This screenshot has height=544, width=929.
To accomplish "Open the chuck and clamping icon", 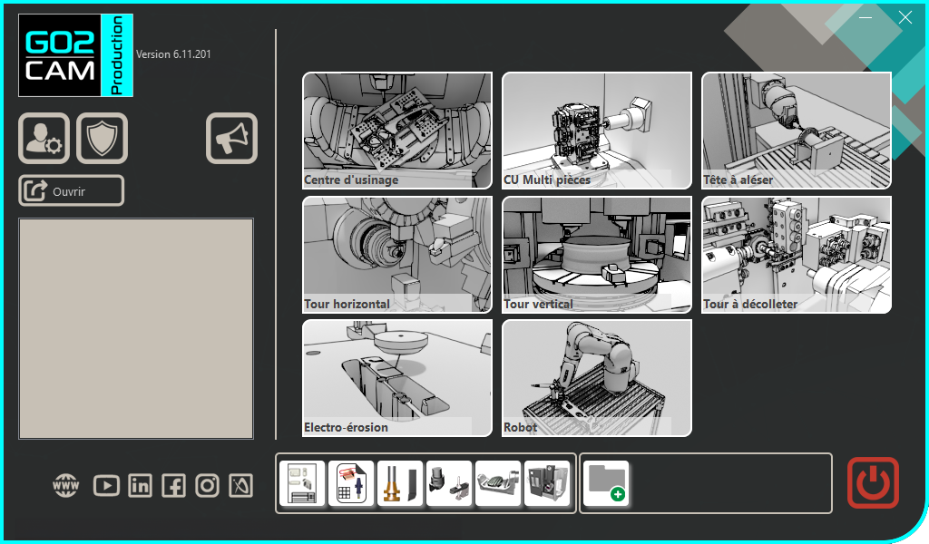I will coord(448,482).
